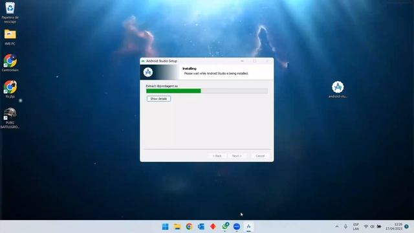
Task: Click the disabled Next button
Action: click(237, 156)
